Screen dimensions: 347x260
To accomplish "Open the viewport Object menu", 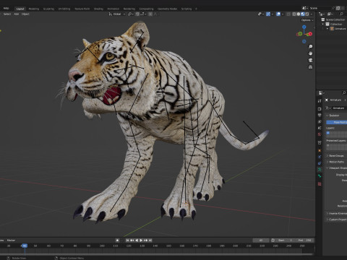I will point(25,14).
